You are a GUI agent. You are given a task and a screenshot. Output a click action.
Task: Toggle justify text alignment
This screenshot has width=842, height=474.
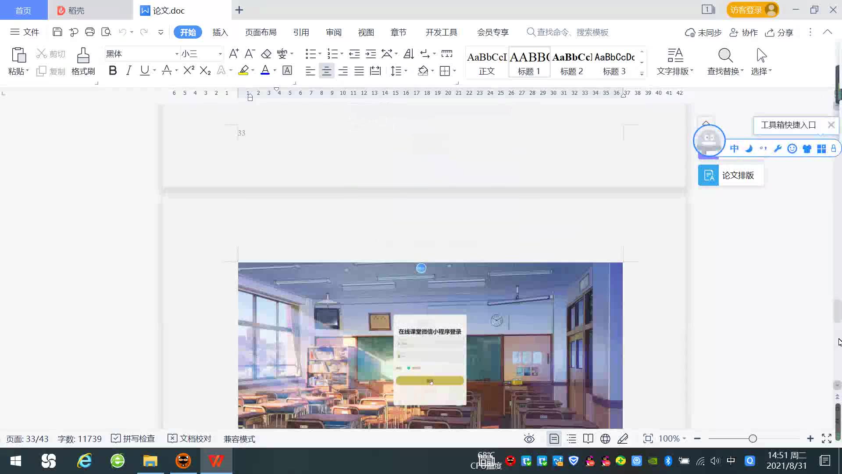tap(359, 71)
